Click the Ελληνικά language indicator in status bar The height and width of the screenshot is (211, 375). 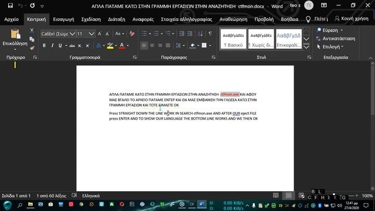coord(91,196)
